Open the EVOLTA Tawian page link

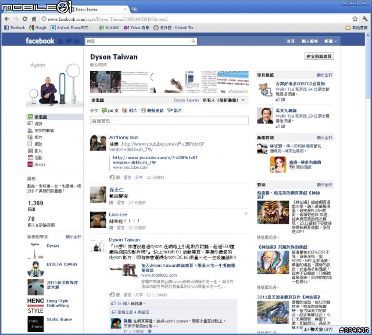pos(62,264)
